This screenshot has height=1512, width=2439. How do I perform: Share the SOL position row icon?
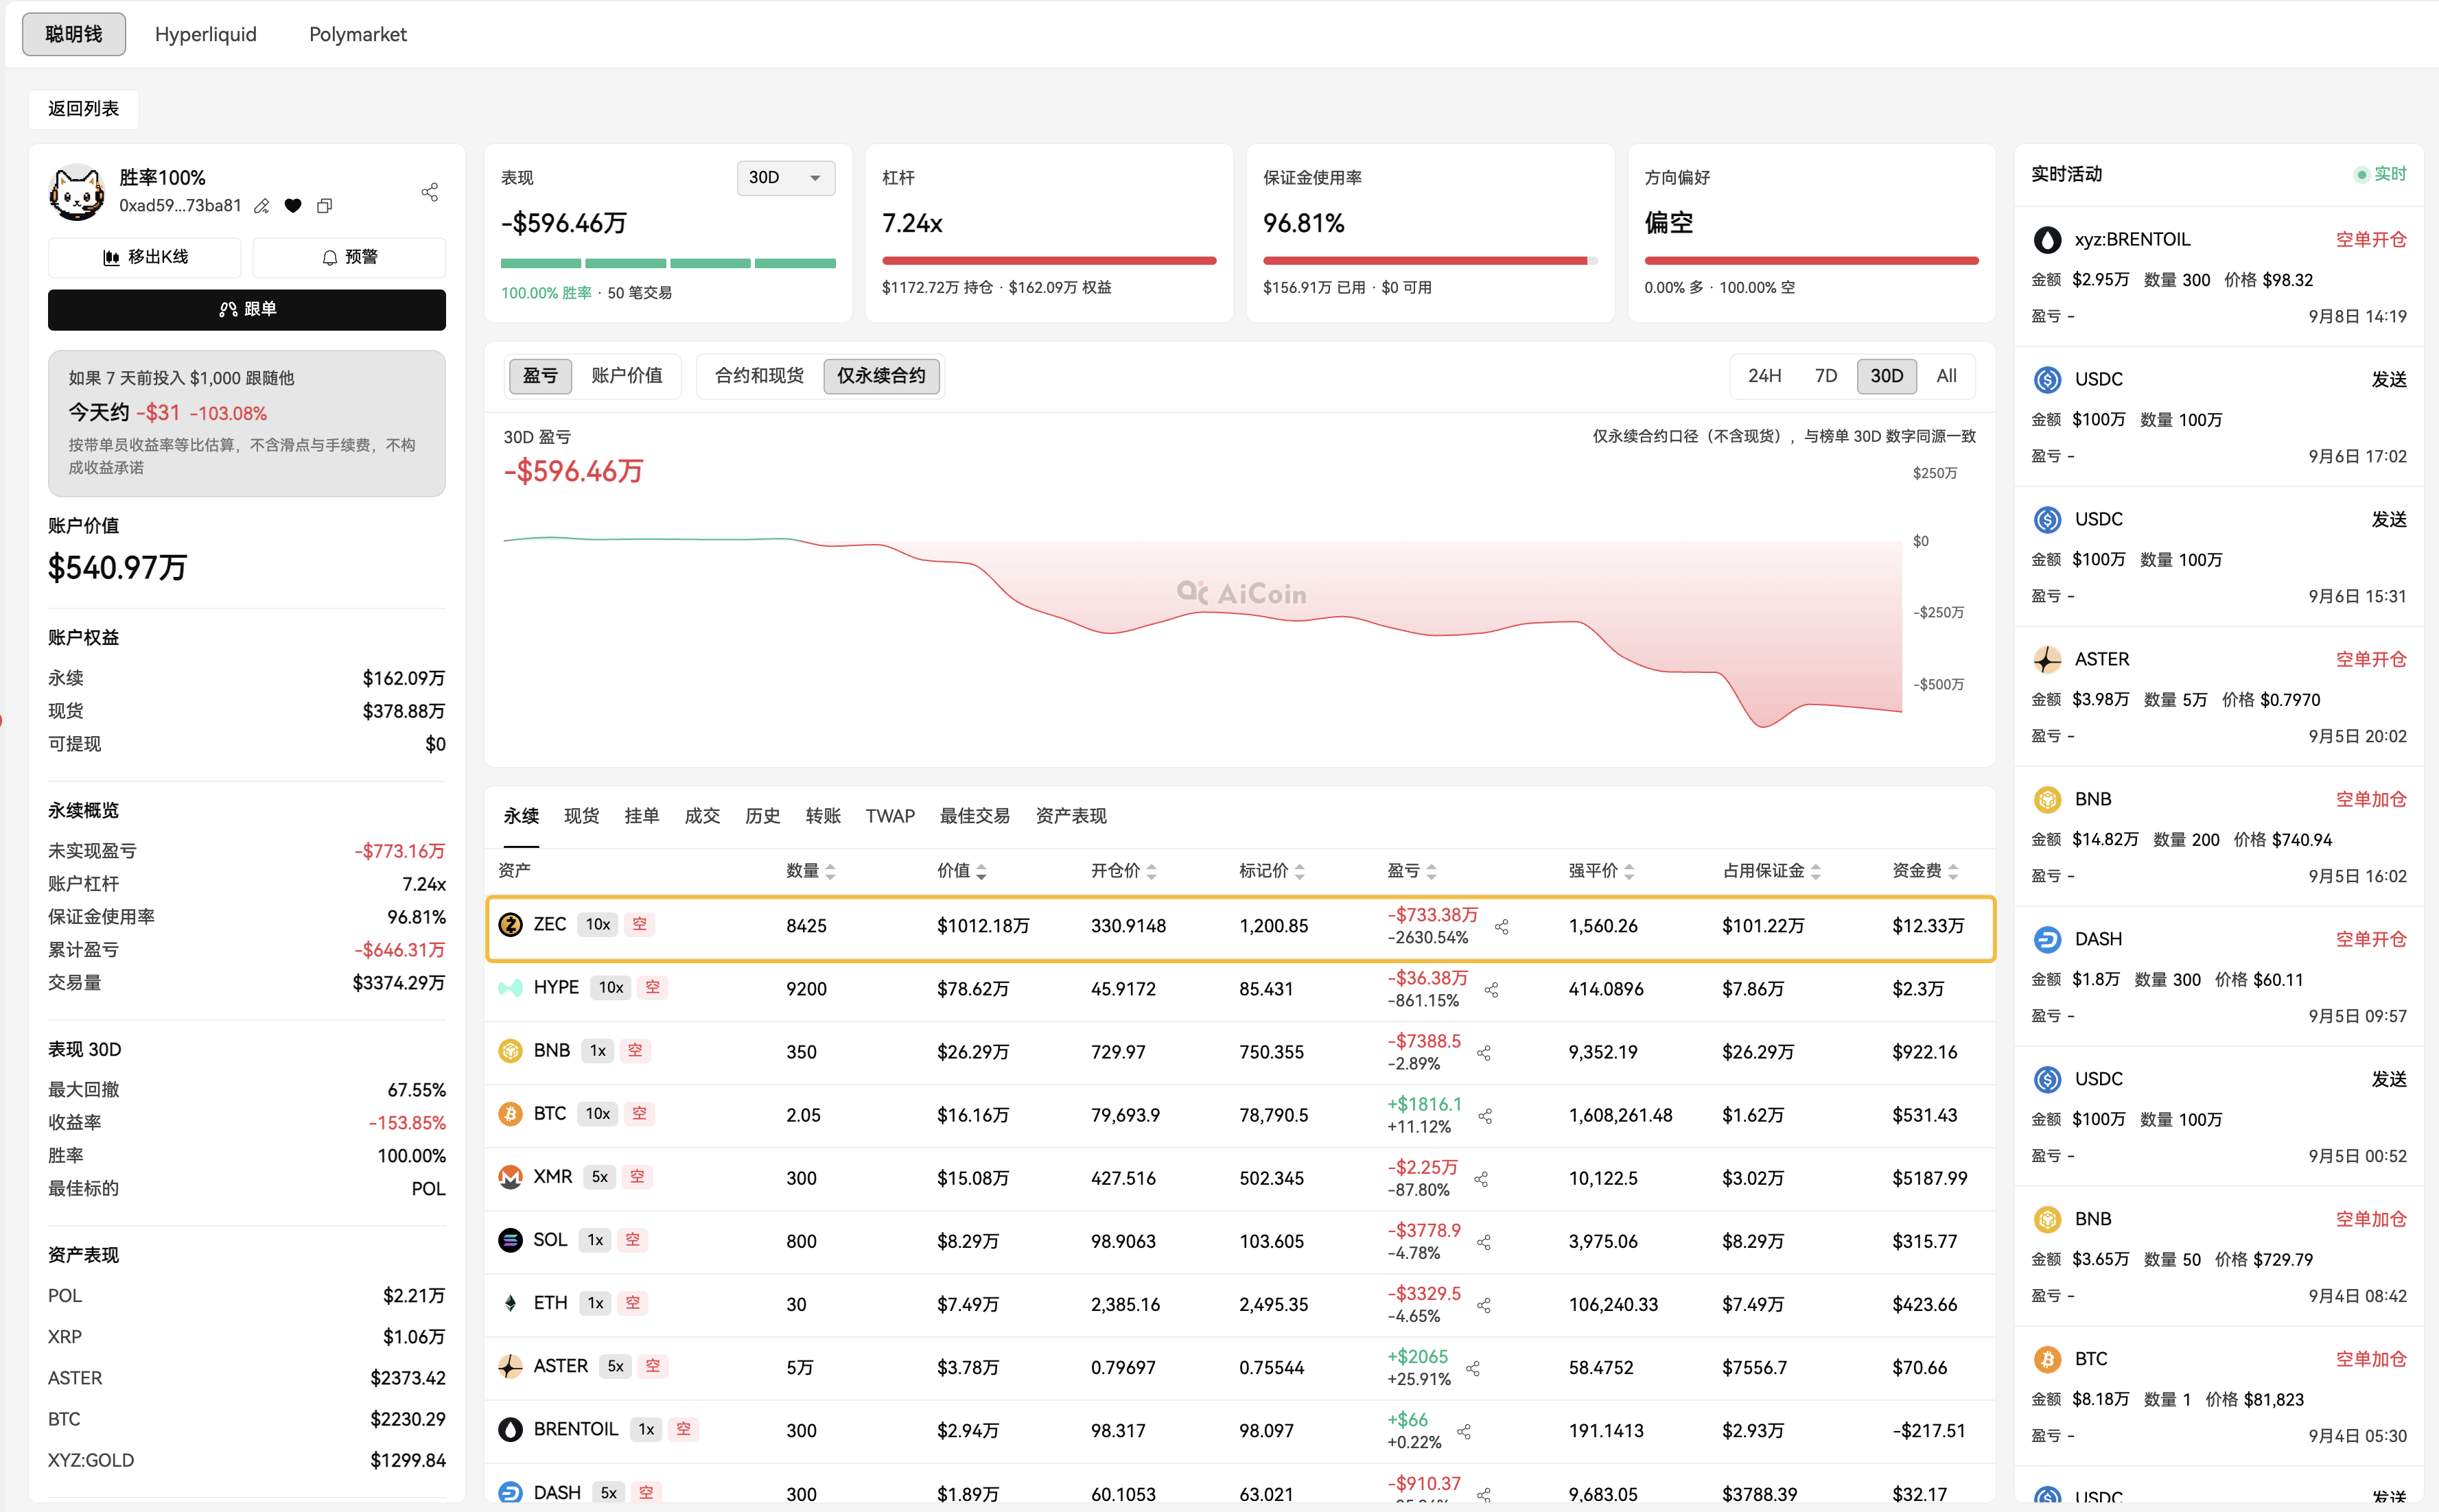tap(1484, 1242)
